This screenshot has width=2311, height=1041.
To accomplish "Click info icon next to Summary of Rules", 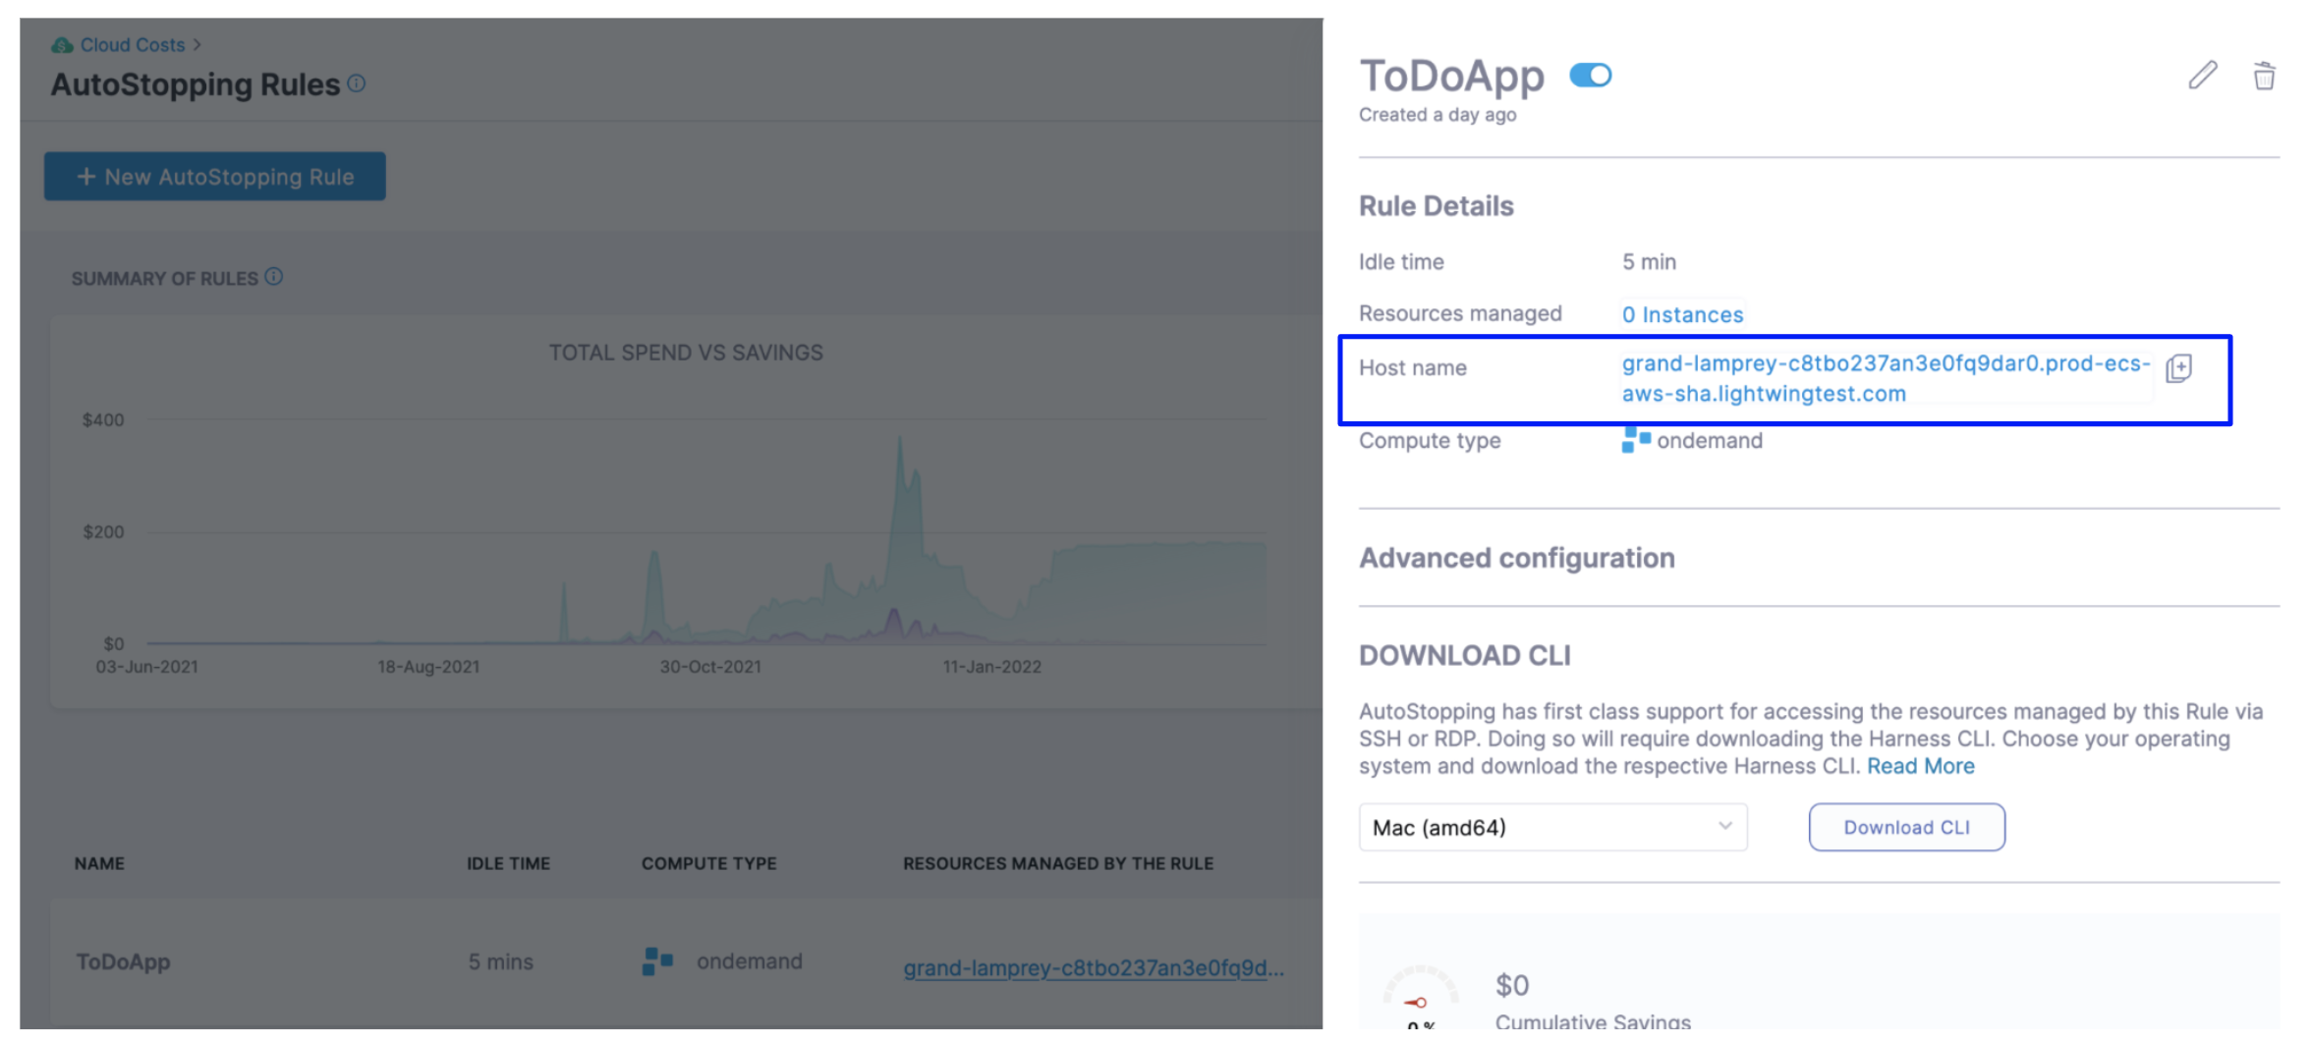I will 274,277.
